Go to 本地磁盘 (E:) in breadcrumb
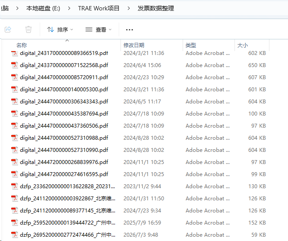Image resolution: width=288 pixels, height=241 pixels. 43,8
